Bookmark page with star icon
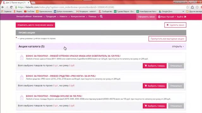Viewport: 202px width, 113px height. coord(187,7)
